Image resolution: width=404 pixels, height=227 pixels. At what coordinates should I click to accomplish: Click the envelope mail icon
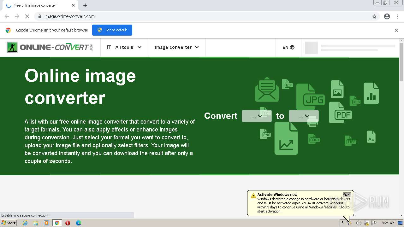pos(267,90)
